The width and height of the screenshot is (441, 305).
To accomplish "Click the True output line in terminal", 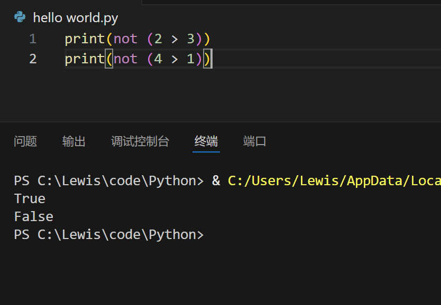I will click(x=30, y=199).
